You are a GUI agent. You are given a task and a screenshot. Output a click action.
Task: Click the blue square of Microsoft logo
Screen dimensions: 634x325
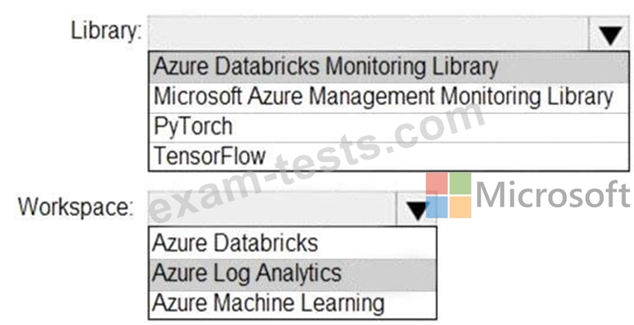coord(437,208)
